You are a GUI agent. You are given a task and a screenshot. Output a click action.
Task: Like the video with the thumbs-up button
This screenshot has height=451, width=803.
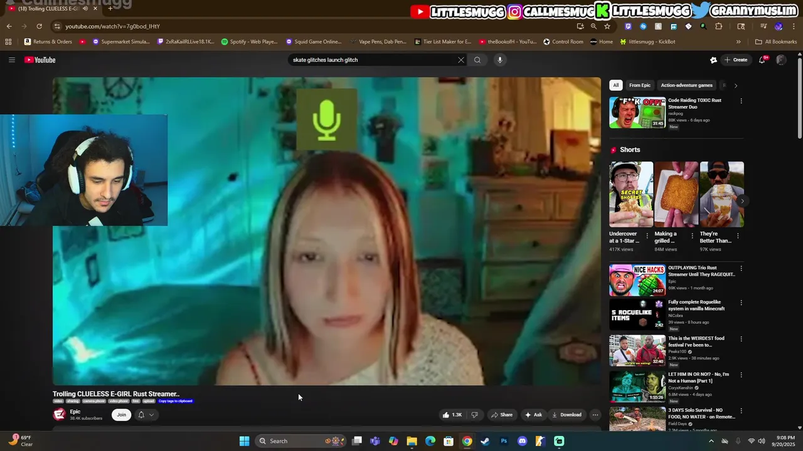pos(452,415)
